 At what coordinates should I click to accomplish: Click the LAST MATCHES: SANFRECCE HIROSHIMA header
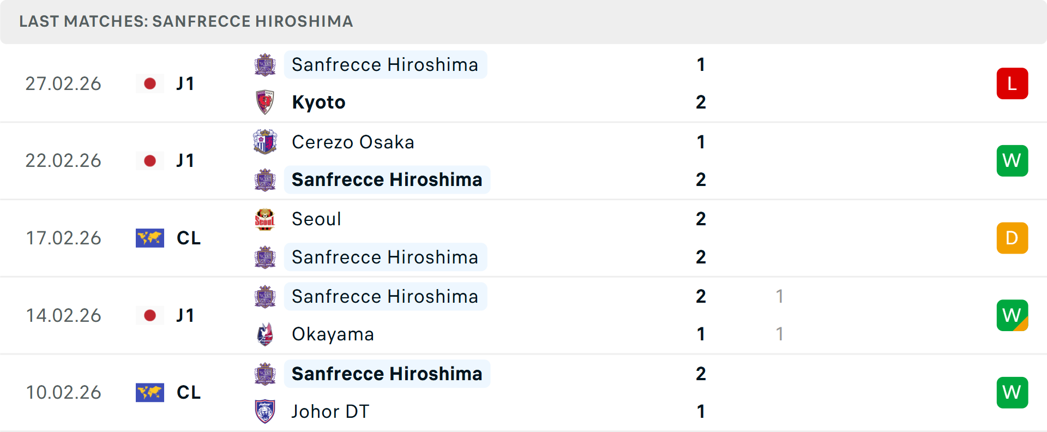click(x=186, y=21)
